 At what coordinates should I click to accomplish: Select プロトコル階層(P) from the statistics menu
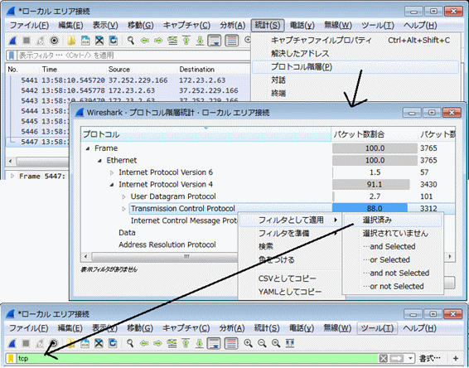(355, 67)
